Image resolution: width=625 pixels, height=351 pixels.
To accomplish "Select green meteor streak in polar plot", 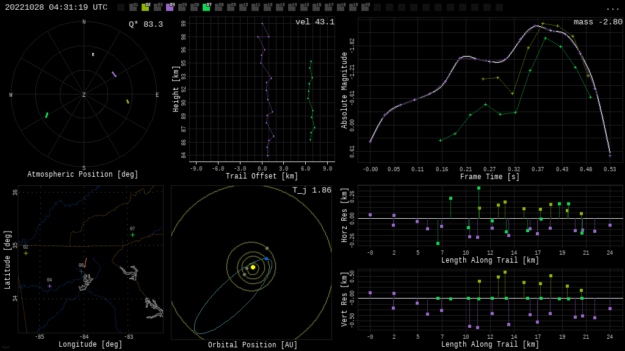I will pos(46,115).
